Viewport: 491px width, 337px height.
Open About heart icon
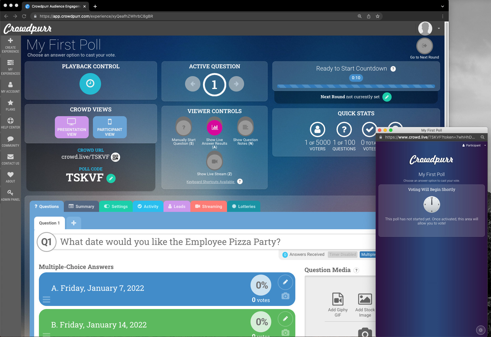coord(10,175)
